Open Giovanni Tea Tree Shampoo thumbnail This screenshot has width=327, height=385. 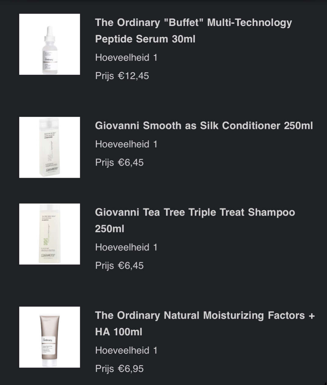coord(50,234)
